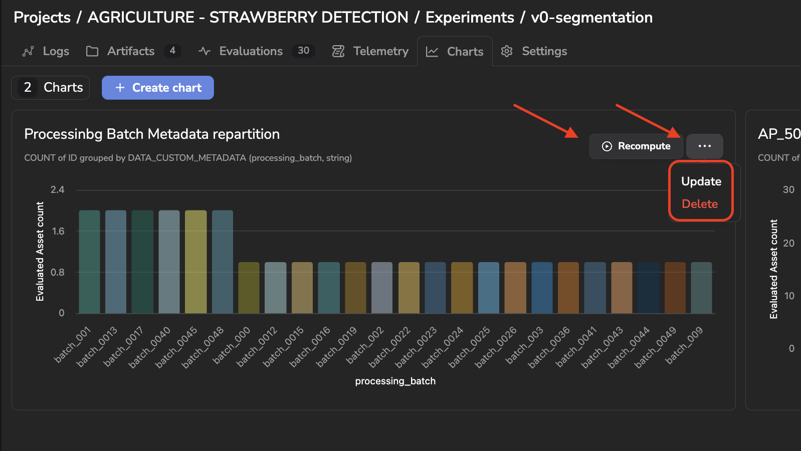This screenshot has height=451, width=801.
Task: Open AGRICULTURE - STRAWBERRY DETECTION breadcrumb
Action: point(248,18)
